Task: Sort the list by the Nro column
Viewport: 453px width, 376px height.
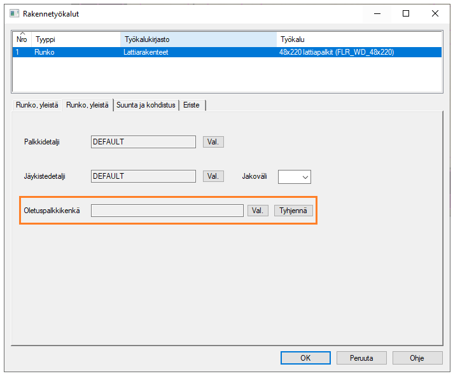Action: tap(22, 39)
